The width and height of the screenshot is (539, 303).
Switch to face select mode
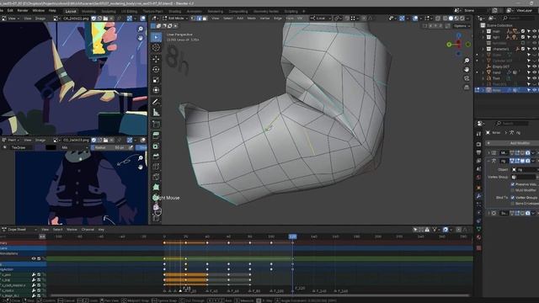click(205, 19)
